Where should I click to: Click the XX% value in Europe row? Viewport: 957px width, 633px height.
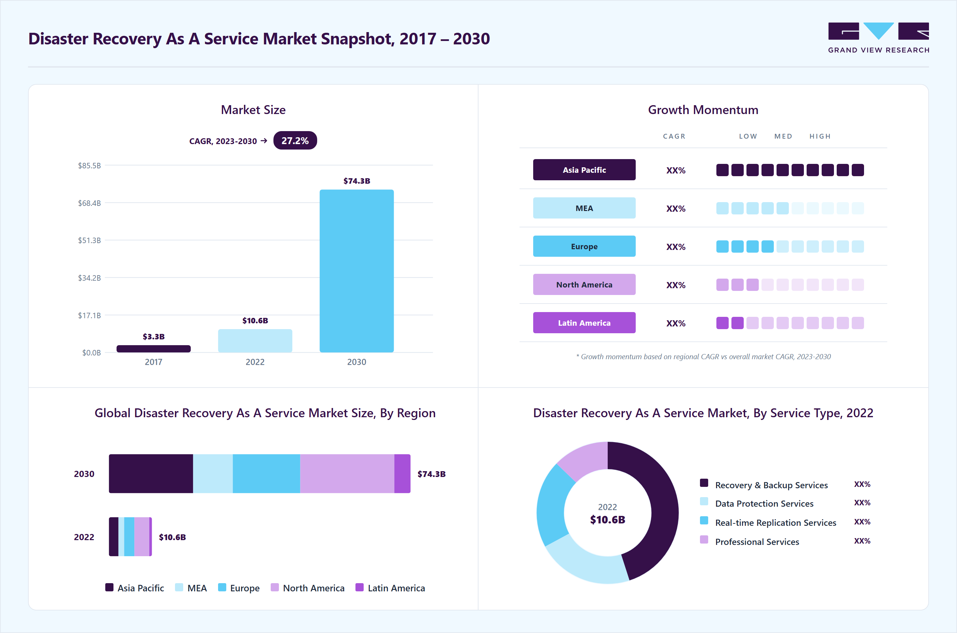676,247
